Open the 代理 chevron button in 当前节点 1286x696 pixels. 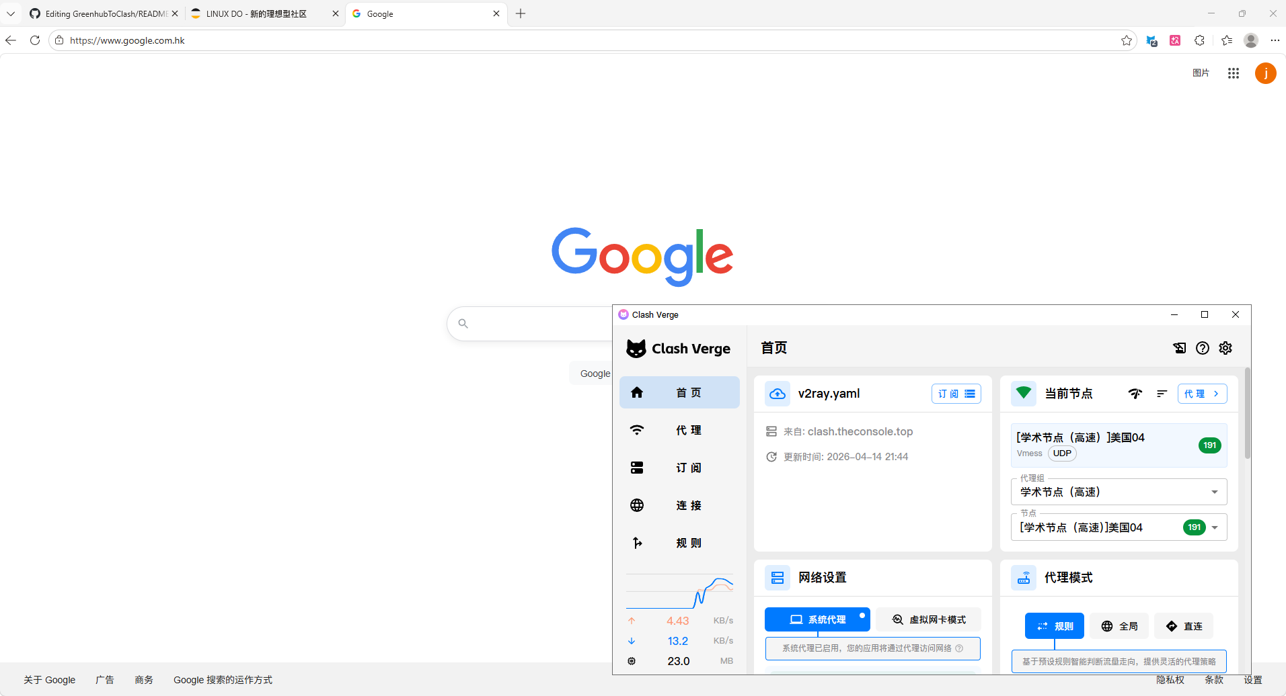point(1202,394)
